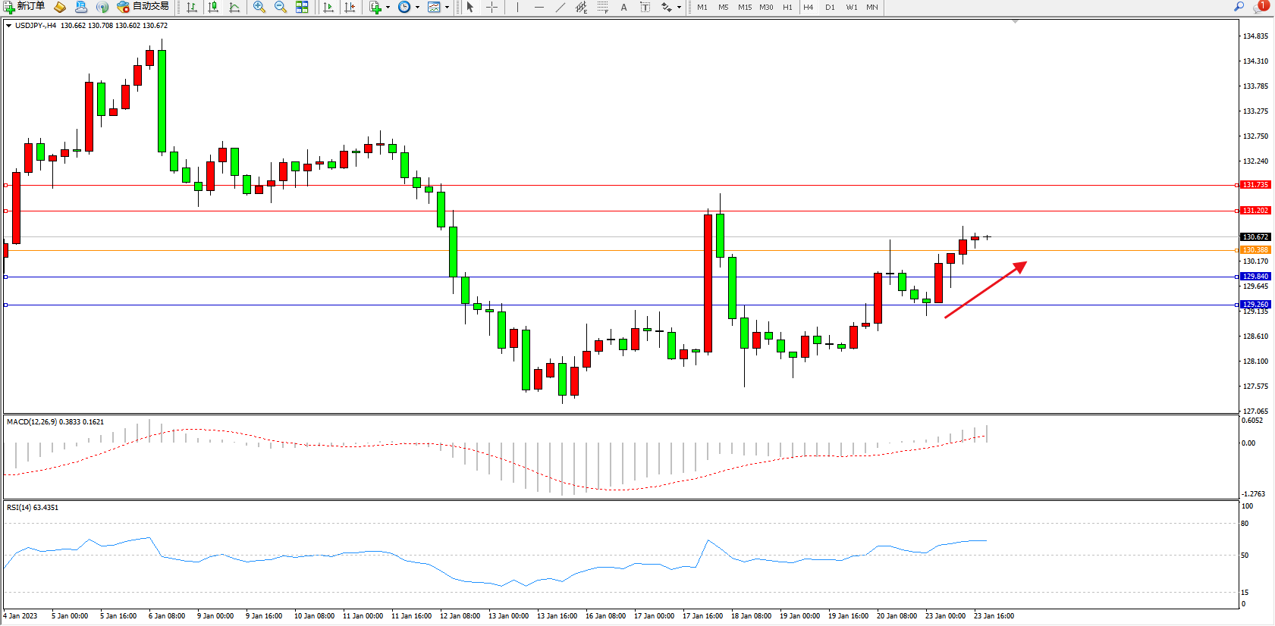The height and width of the screenshot is (626, 1275).
Task: Select the crosshair tool
Action: click(491, 8)
